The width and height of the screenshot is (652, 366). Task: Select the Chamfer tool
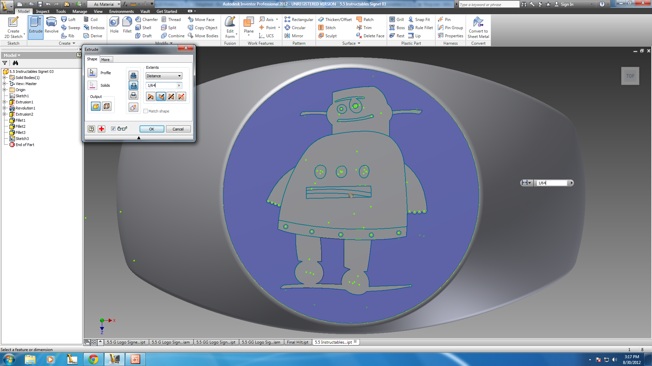(146, 20)
